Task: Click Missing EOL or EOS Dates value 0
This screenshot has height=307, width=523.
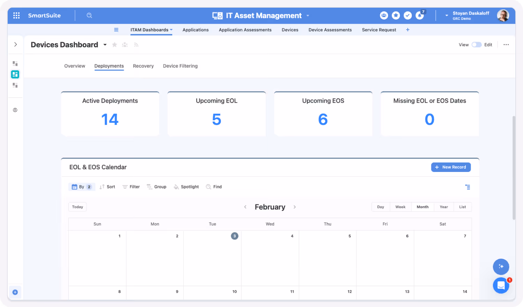Action: [x=430, y=120]
